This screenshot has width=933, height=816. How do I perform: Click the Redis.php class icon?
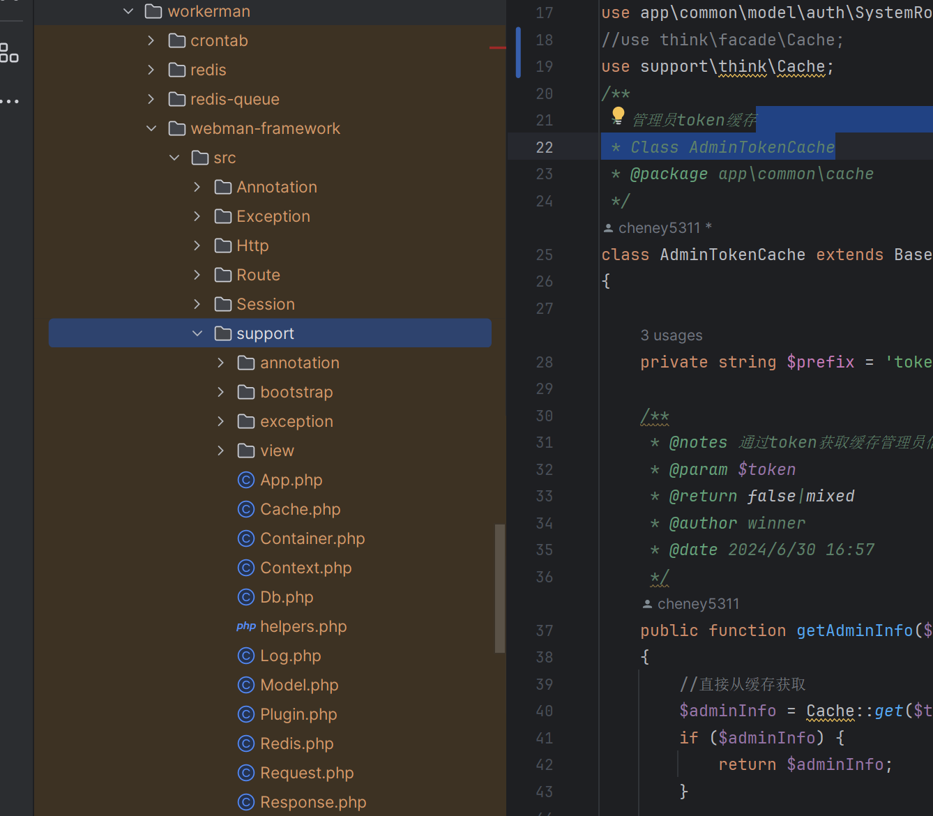click(x=245, y=743)
